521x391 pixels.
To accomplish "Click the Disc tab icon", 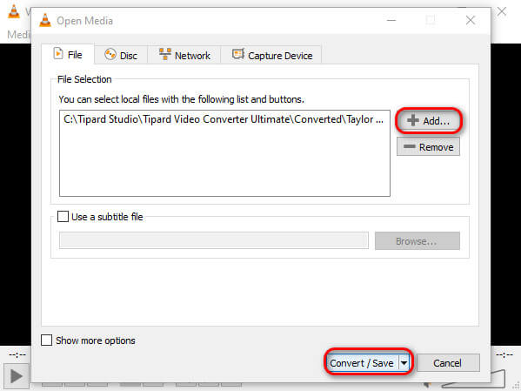I will point(110,54).
